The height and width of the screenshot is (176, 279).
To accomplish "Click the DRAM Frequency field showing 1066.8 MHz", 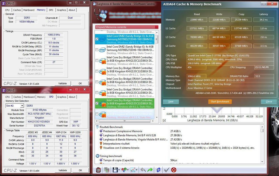I will (54, 35).
